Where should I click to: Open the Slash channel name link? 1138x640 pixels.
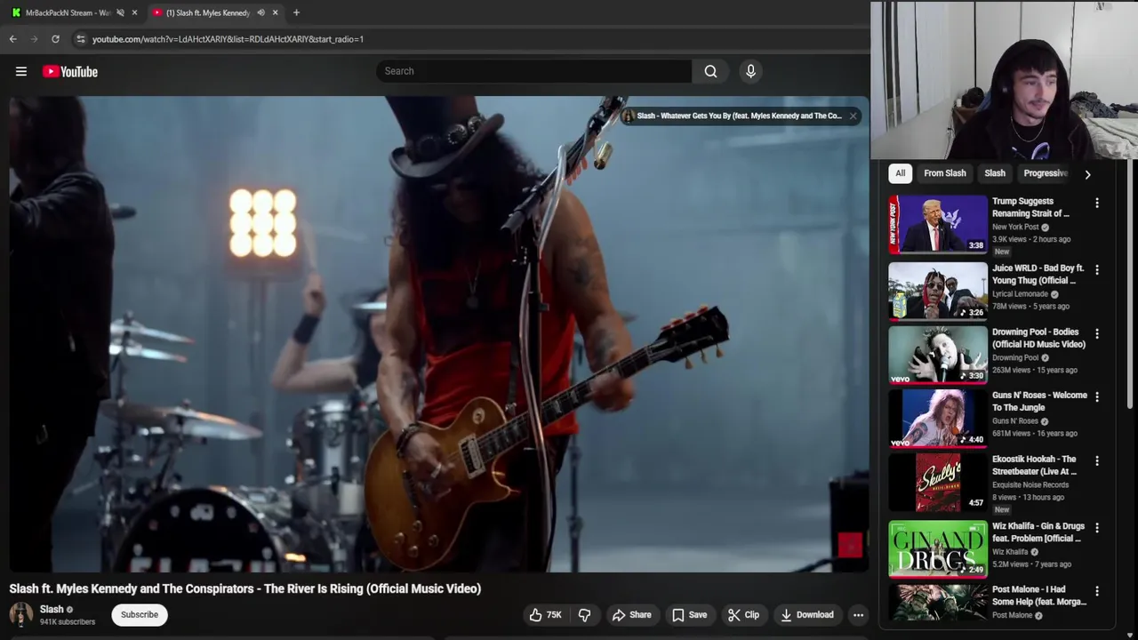point(52,609)
